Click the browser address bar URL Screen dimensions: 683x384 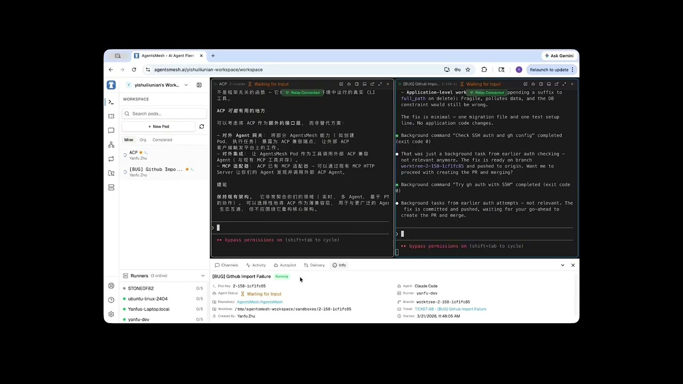pyautogui.click(x=208, y=69)
